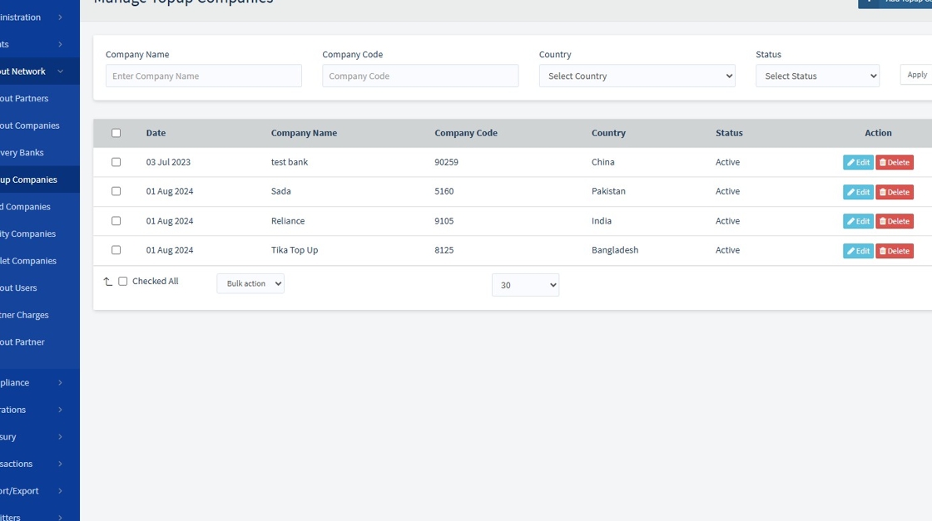Delete the Sada company row
Viewport: 932px width, 521px height.
(x=895, y=192)
